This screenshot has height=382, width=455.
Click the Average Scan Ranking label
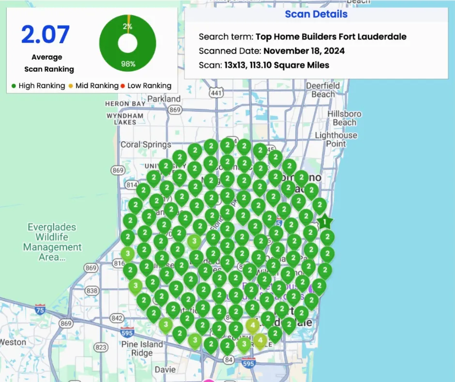(x=49, y=63)
